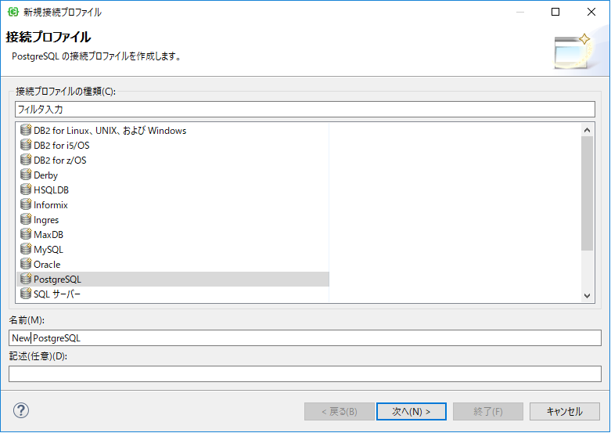
Task: Maximize the 新規接続プロファイル dialog
Action: [x=555, y=12]
